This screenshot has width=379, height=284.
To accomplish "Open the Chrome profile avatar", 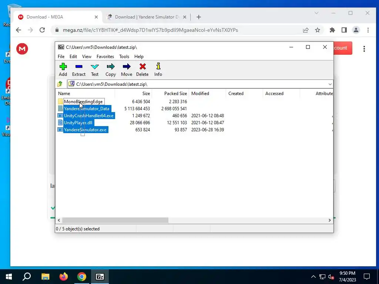I will tap(356, 30).
